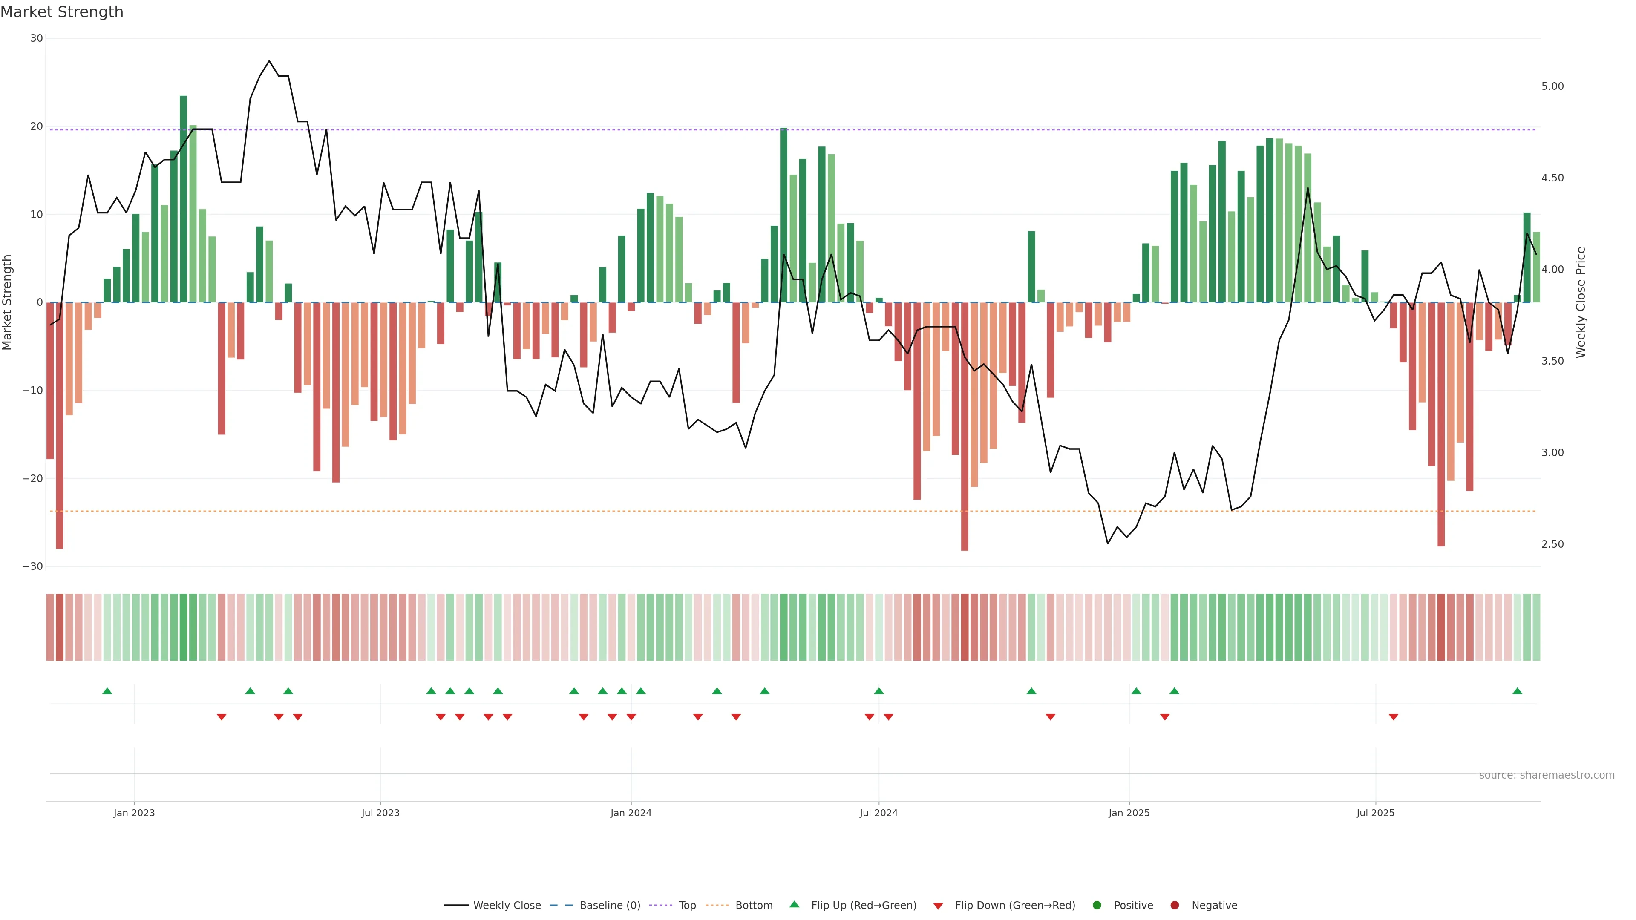Select the rightmost red flip-down triangle marker

click(x=1394, y=717)
